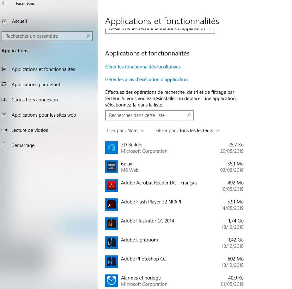Image resolution: width=292 pixels, height=289 pixels.
Task: Click the 1,74 Go size value
Action: (x=236, y=221)
